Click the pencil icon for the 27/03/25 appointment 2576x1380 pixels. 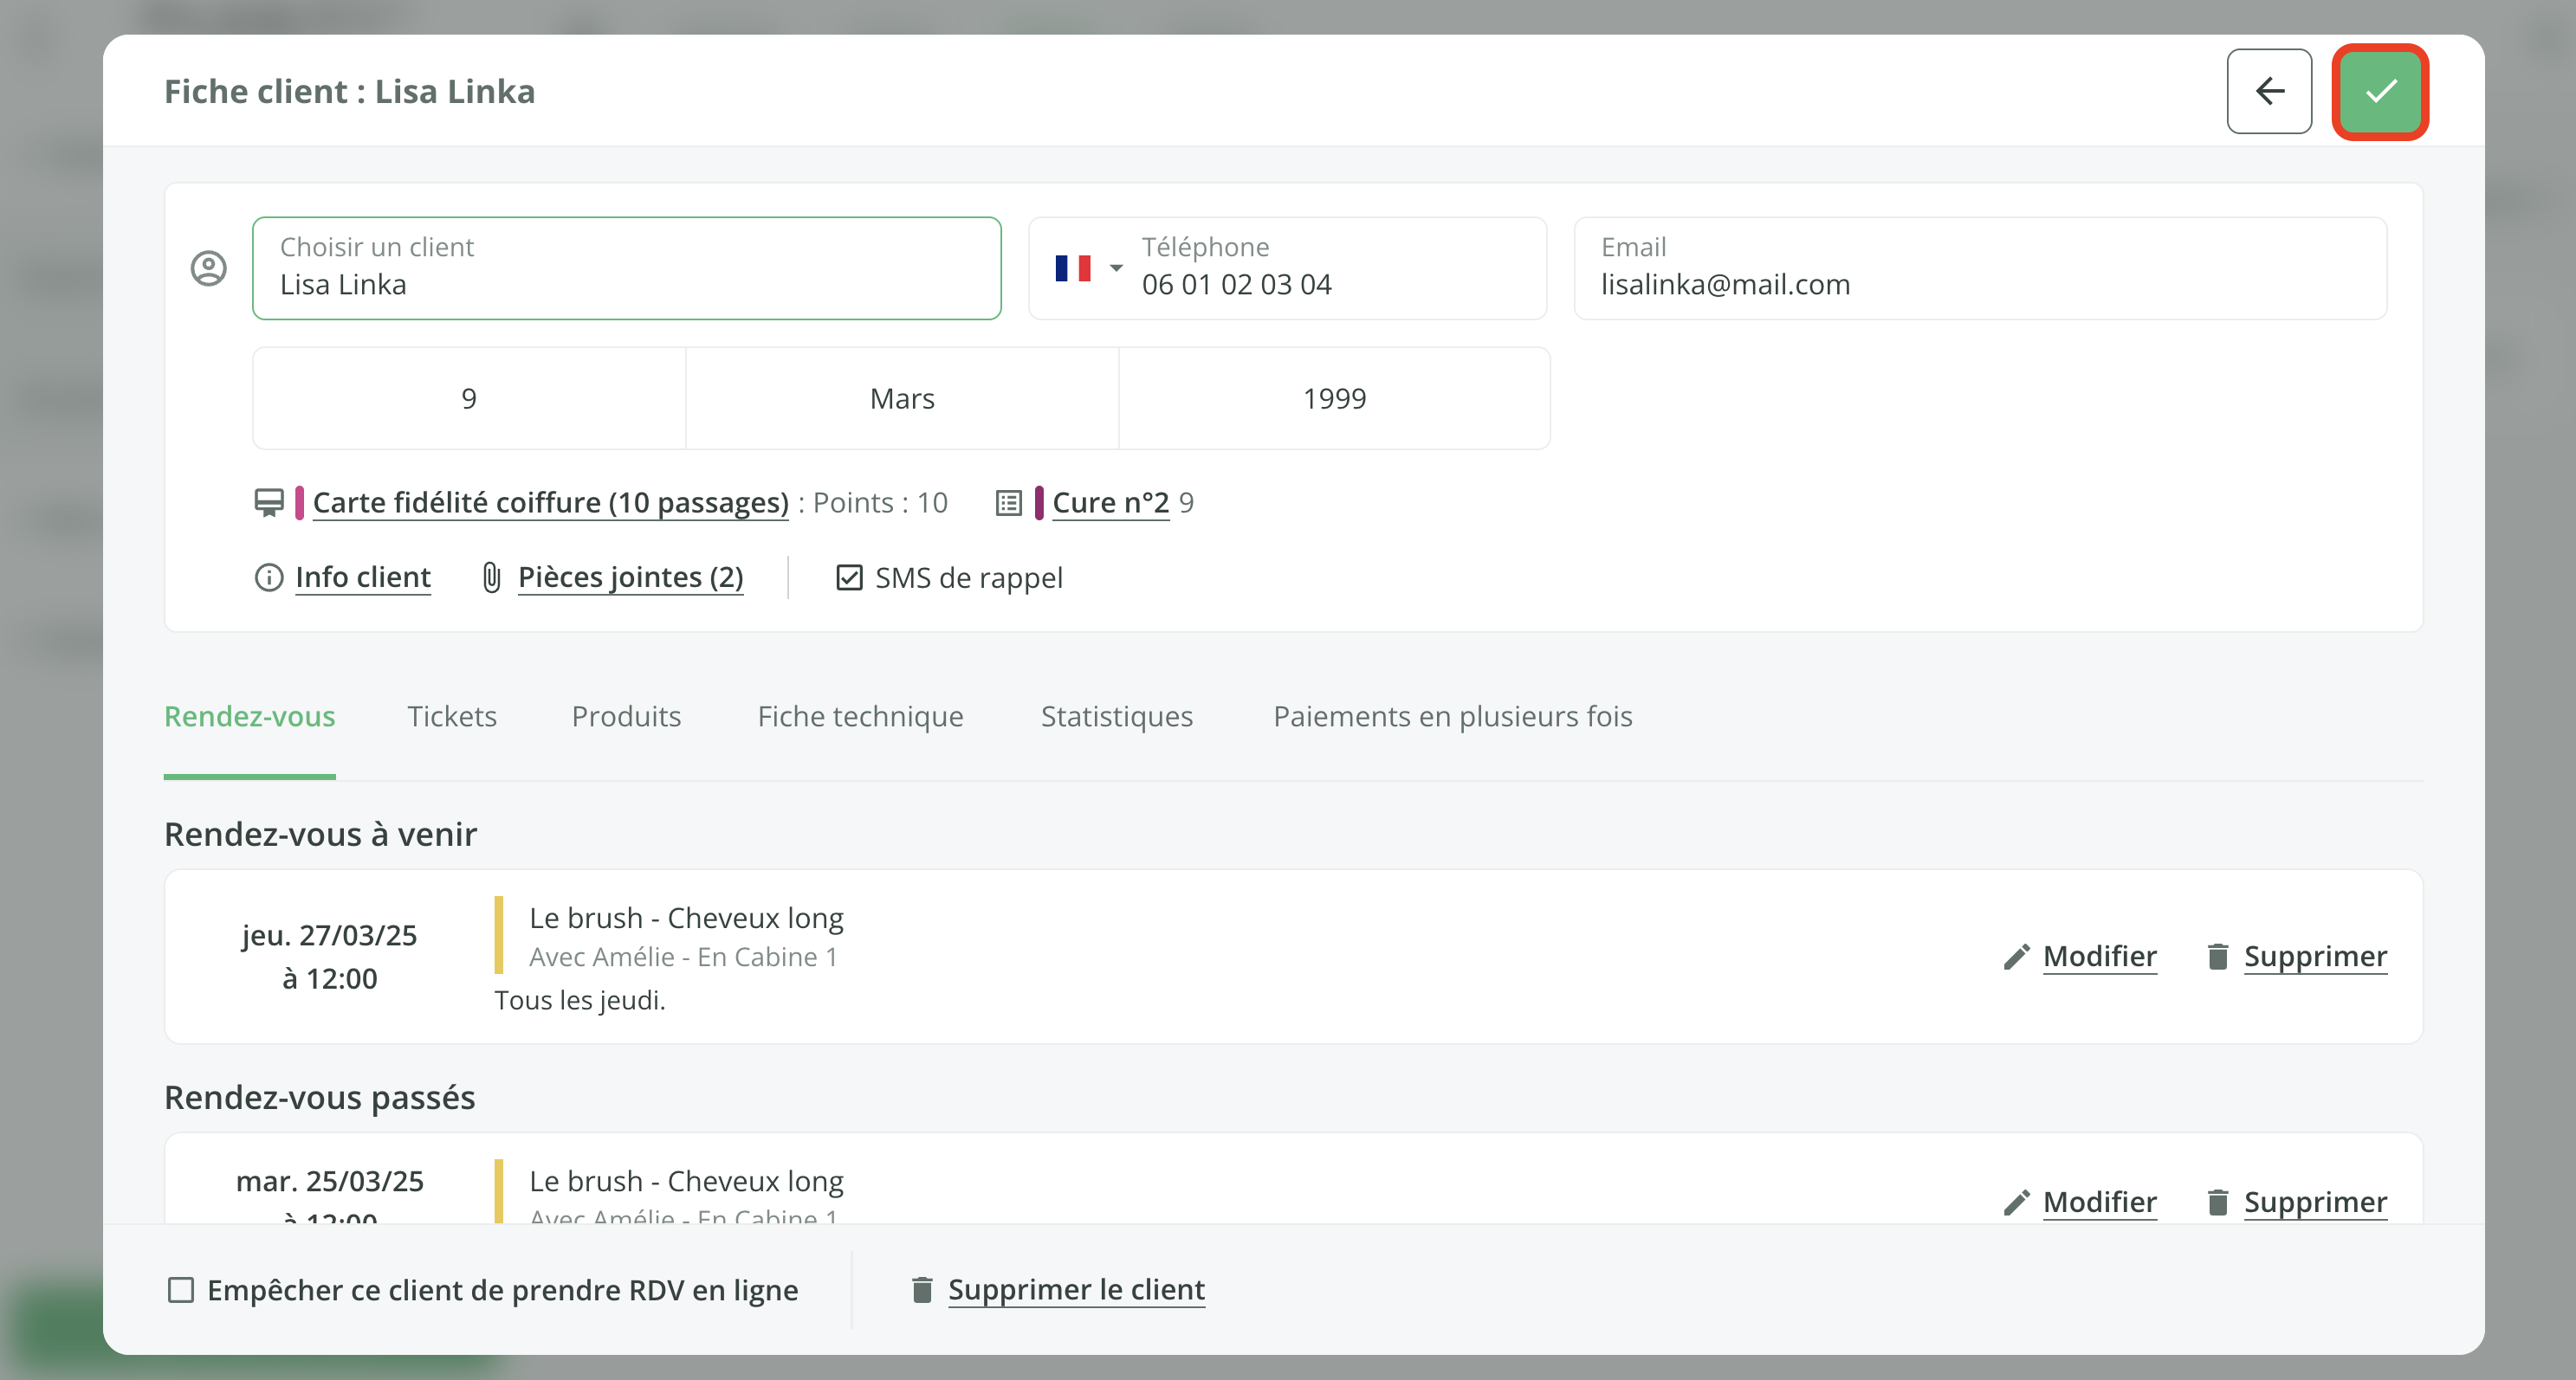pyautogui.click(x=2016, y=957)
